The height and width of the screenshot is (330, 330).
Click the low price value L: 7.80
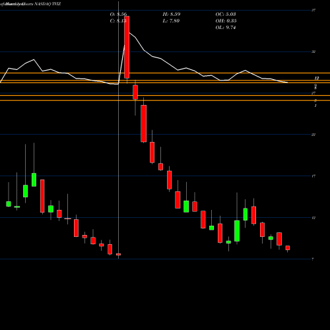click(x=171, y=21)
